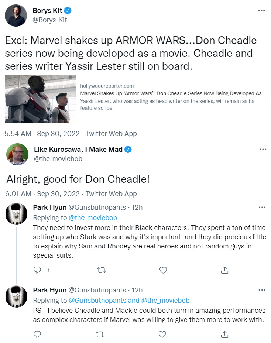The width and height of the screenshot is (271, 343).
Task: Like the first Park Hyun reply
Action: [x=163, y=270]
